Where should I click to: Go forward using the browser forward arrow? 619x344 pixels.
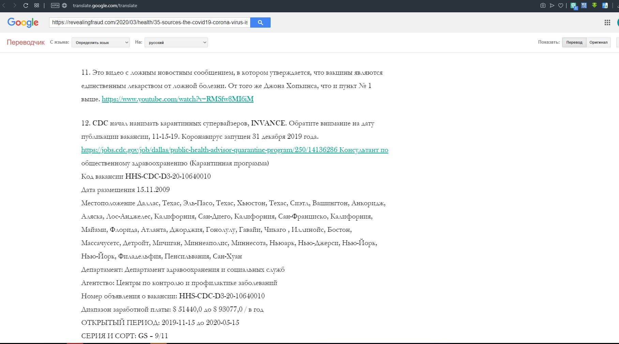pos(15,5)
